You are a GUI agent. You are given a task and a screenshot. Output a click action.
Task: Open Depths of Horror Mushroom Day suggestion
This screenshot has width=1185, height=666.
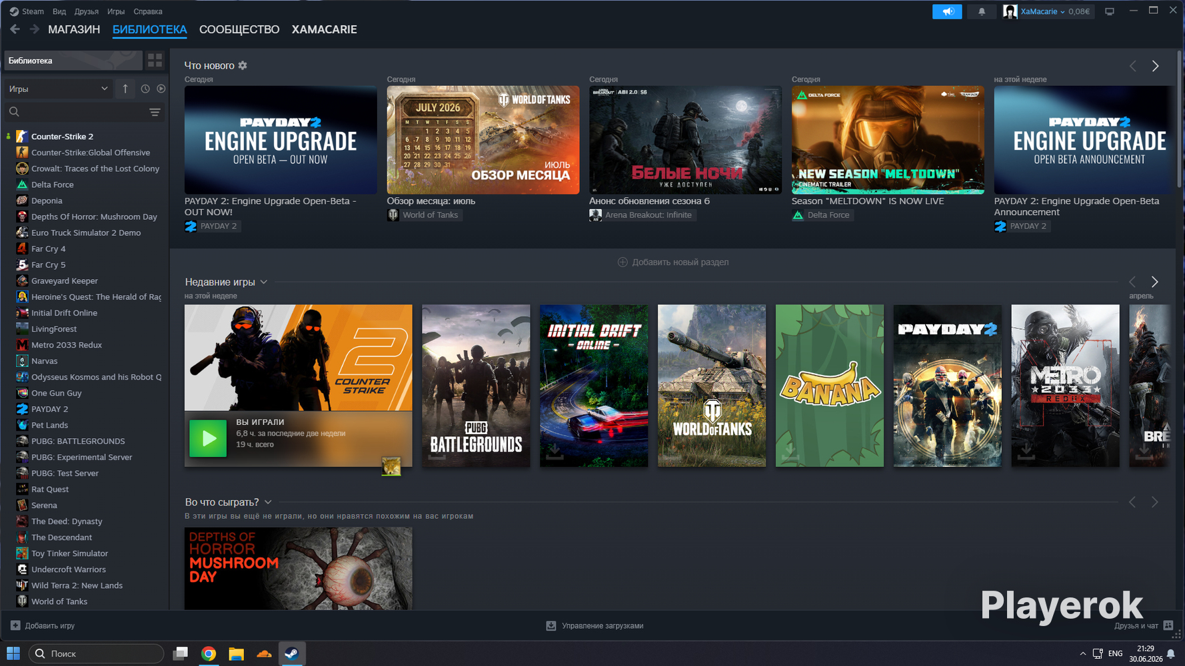pos(299,568)
